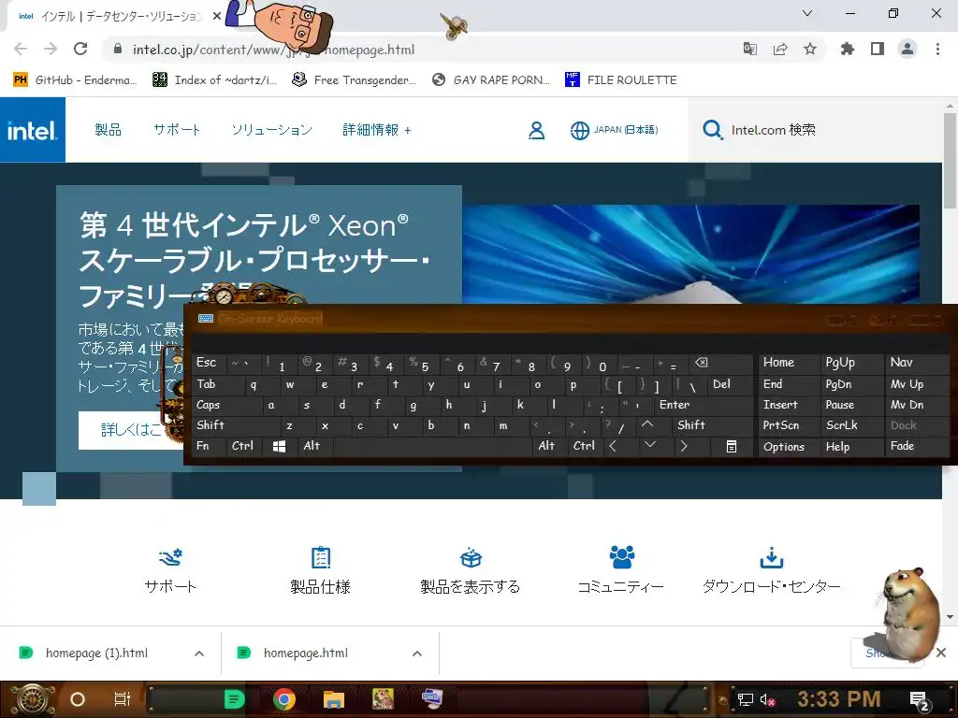
Task: Toggle the left Shift key
Action: [x=237, y=425]
